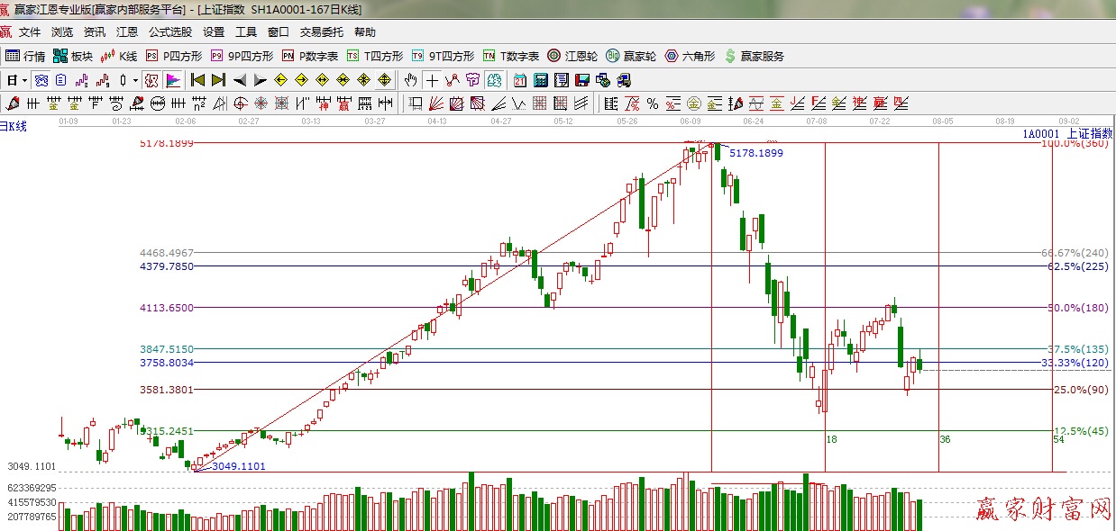This screenshot has height=531, width=1116.
Task: Expand the candlestick style dropdown arrow
Action: [x=135, y=80]
